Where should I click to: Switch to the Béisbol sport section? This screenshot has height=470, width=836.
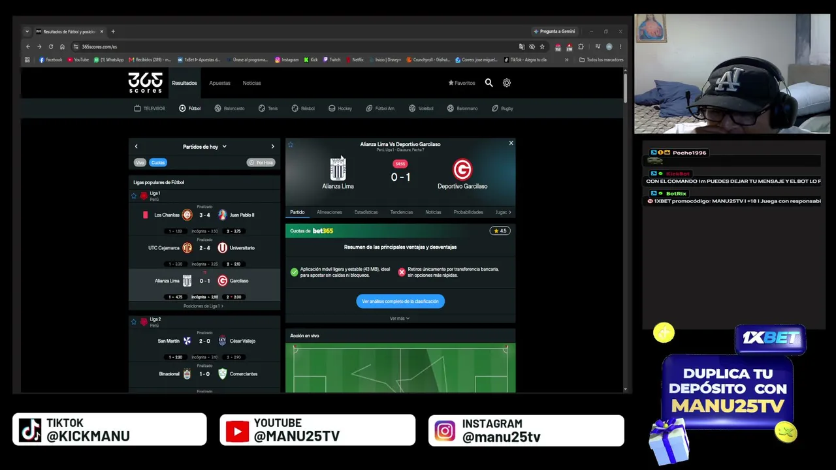303,108
